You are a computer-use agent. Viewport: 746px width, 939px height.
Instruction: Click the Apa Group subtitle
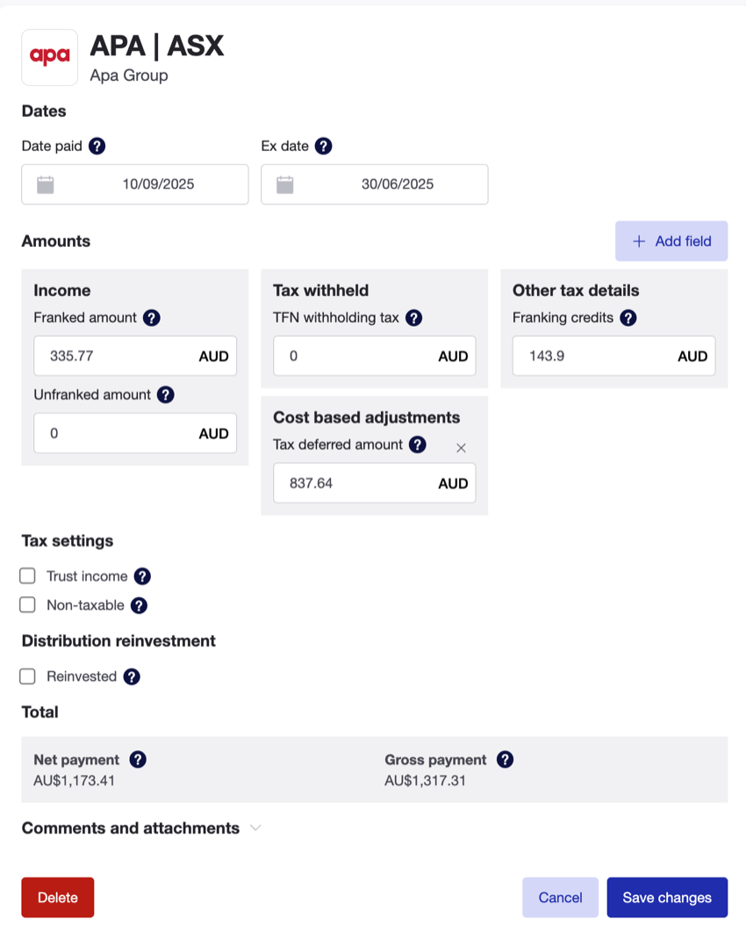129,76
